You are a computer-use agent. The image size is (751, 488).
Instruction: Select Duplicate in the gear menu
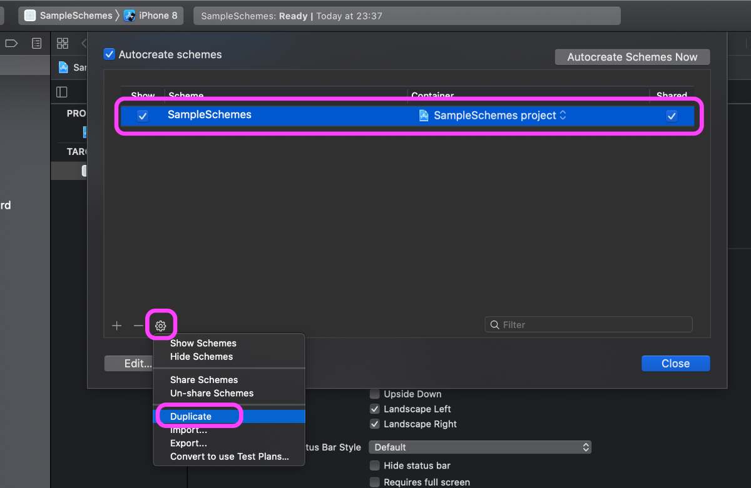coord(229,416)
